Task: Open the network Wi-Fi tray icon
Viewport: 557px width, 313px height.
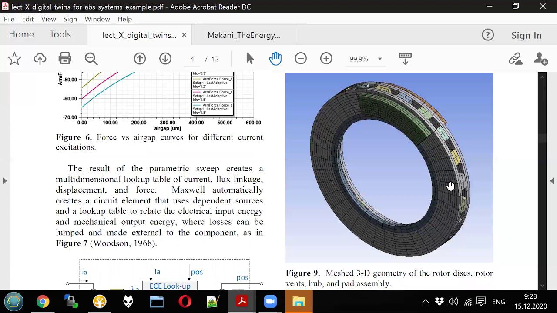Action: coord(468,302)
